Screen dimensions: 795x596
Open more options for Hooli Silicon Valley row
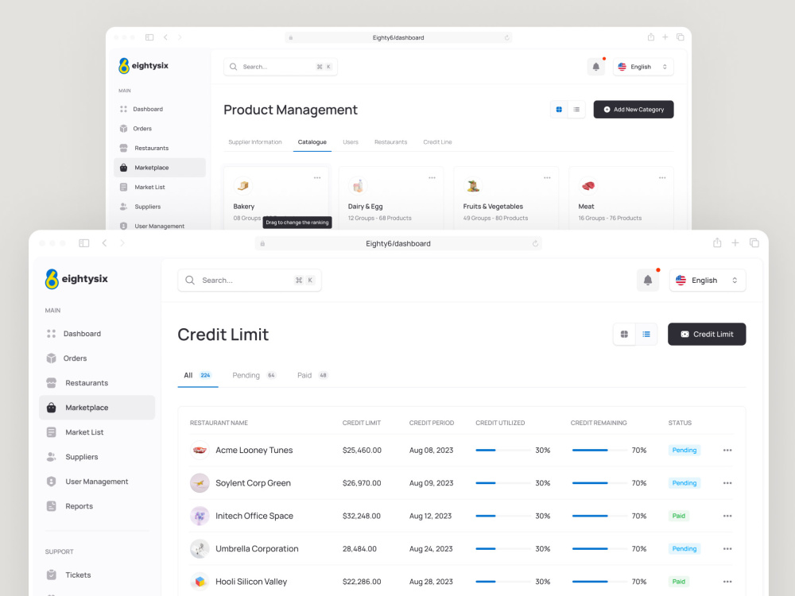coord(727,582)
